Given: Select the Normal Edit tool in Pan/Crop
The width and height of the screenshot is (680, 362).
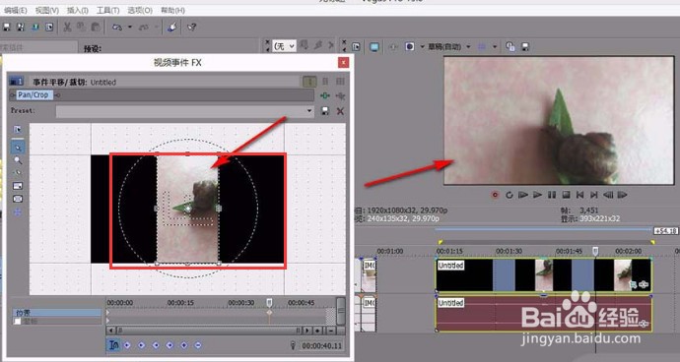Looking at the screenshot, I should click(x=18, y=148).
